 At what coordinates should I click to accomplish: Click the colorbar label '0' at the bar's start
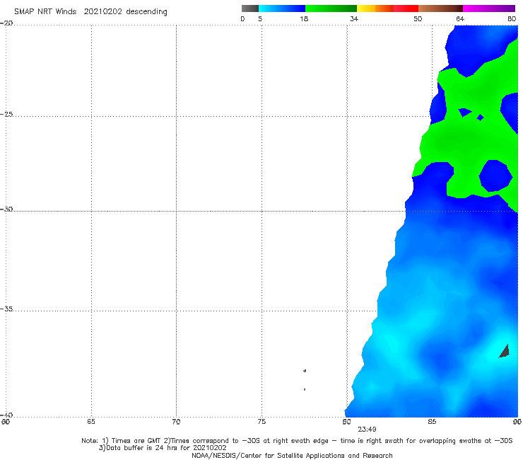[x=242, y=19]
